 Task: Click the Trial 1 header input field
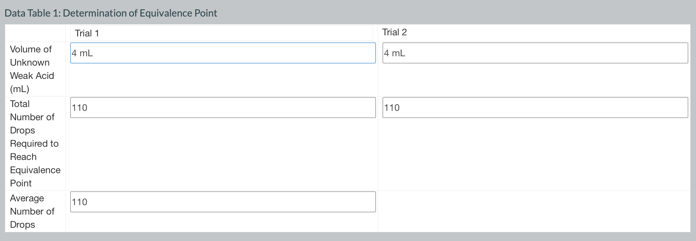pos(221,33)
